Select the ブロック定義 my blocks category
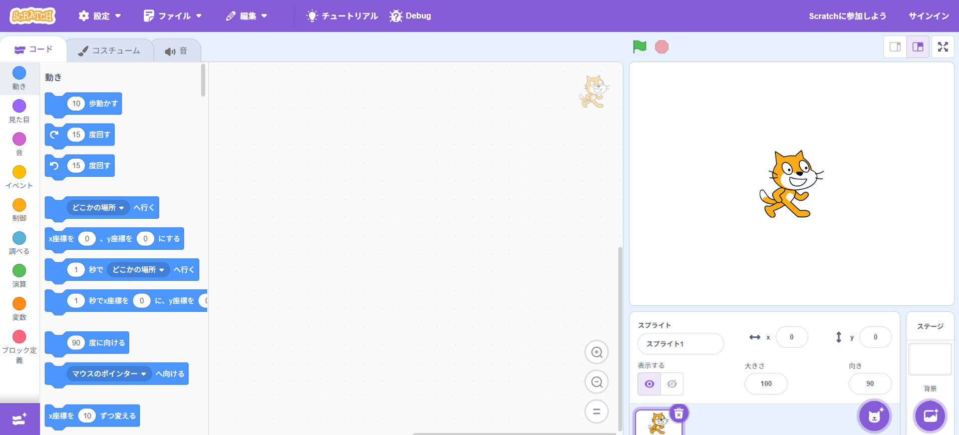The image size is (959, 435). point(19,346)
